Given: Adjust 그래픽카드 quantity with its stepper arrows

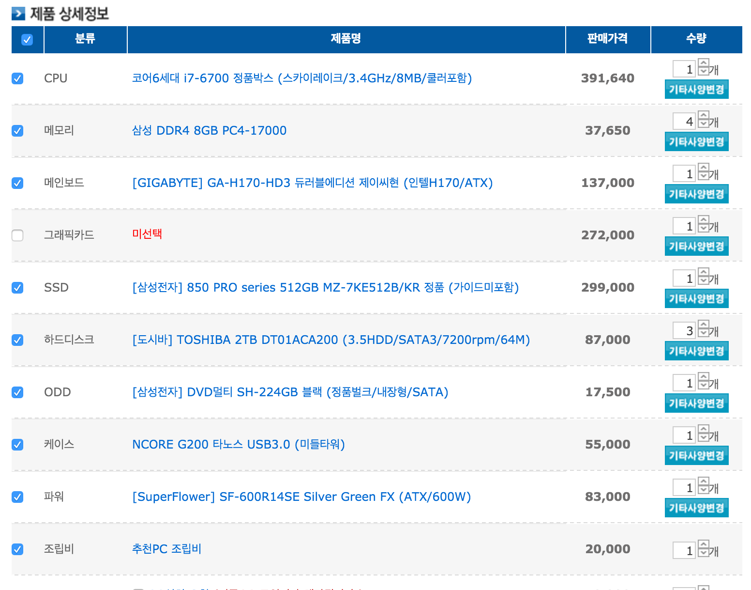Looking at the screenshot, I should [x=704, y=224].
